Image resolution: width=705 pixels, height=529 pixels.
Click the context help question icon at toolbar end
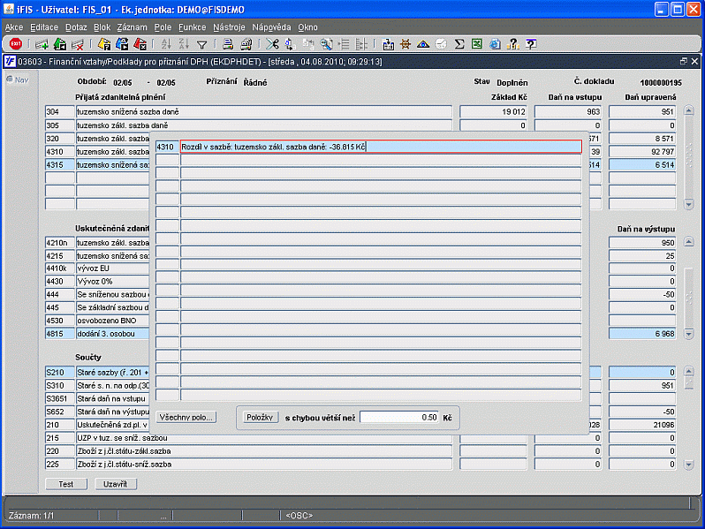531,44
